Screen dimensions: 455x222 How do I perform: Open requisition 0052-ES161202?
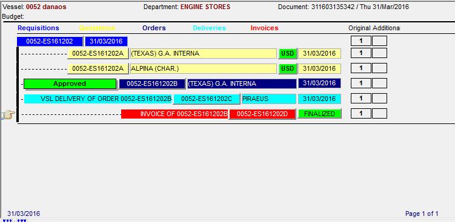[x=50, y=41]
